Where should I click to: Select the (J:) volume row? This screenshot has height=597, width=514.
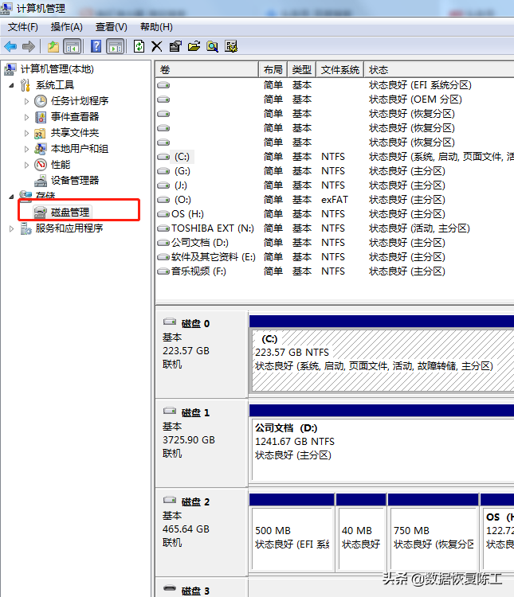[335, 185]
